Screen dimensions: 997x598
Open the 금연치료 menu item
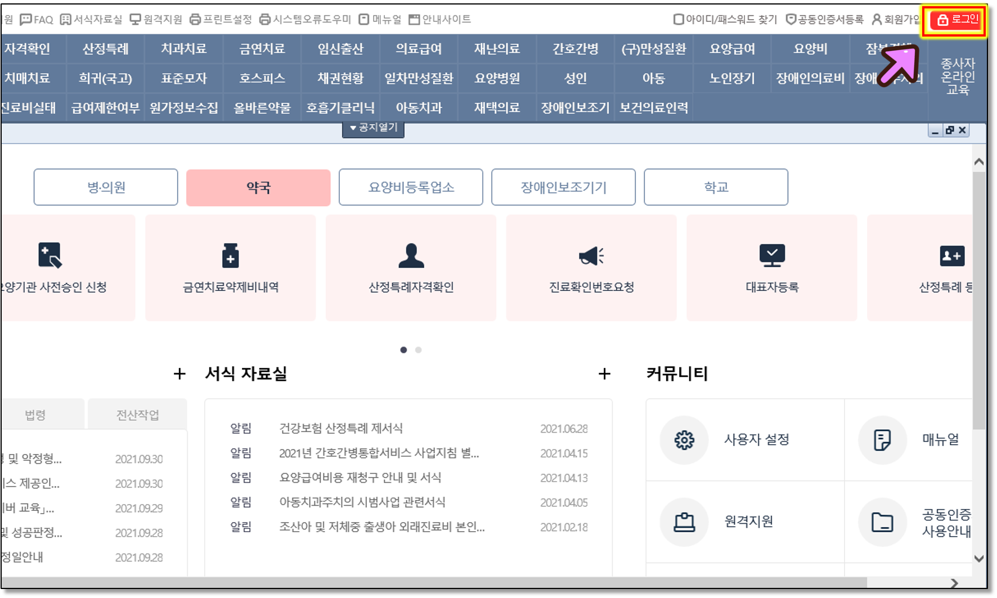[262, 49]
